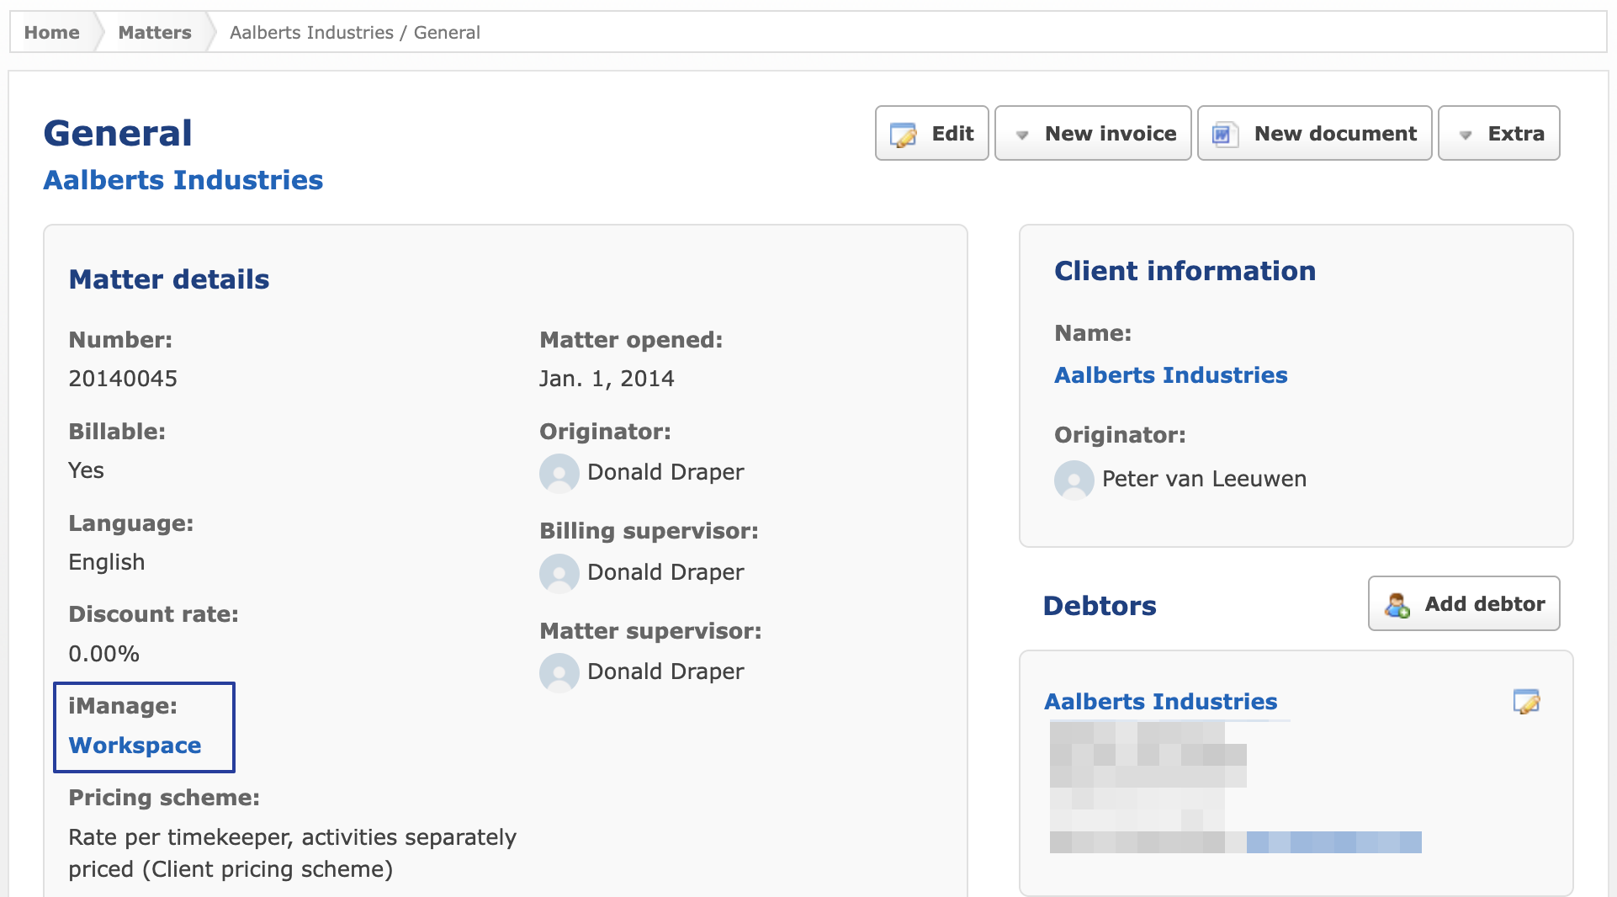
Task: Expand the Extra dropdown arrow
Action: coord(1466,135)
